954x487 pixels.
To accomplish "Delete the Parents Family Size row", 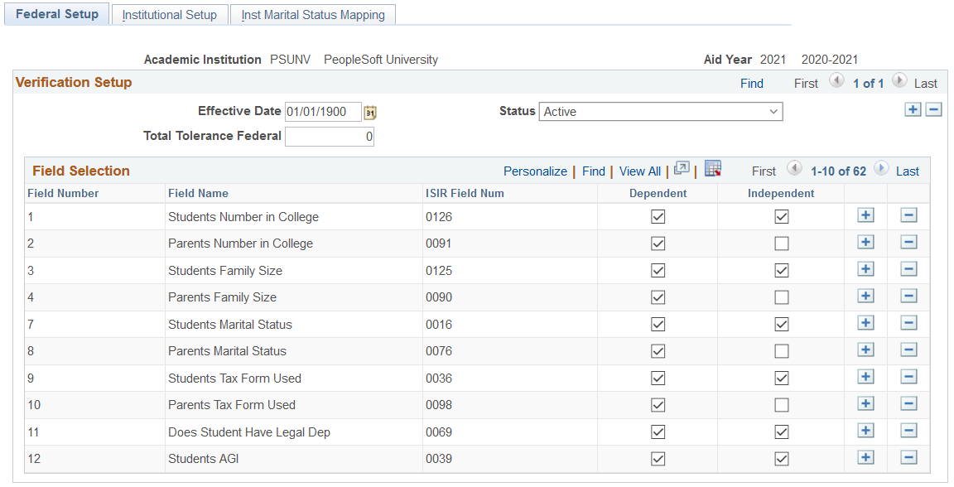I will (x=908, y=296).
